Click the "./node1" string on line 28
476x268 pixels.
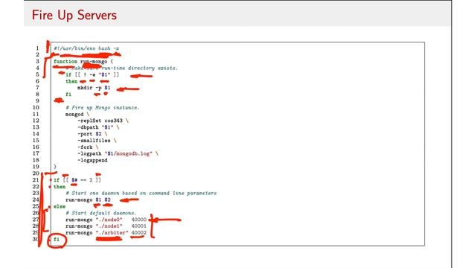pos(109,226)
